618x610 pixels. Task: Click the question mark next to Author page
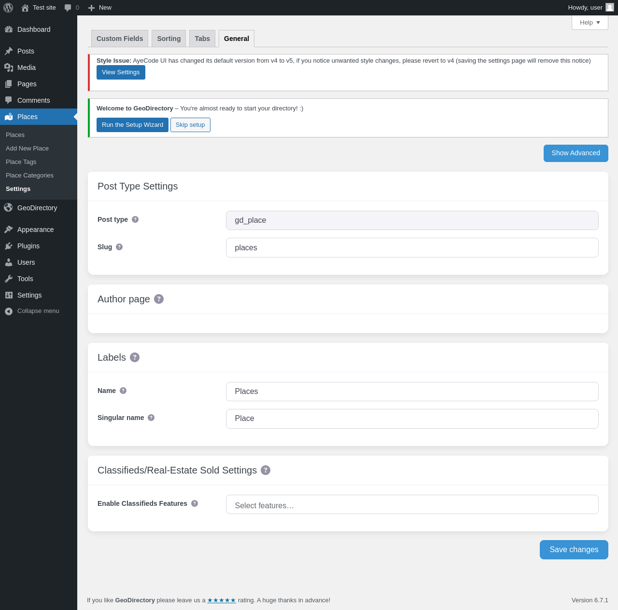[159, 299]
